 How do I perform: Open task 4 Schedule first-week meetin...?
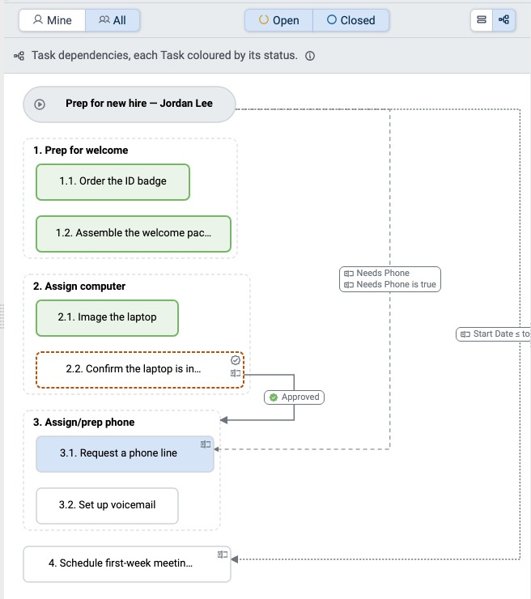click(x=127, y=564)
